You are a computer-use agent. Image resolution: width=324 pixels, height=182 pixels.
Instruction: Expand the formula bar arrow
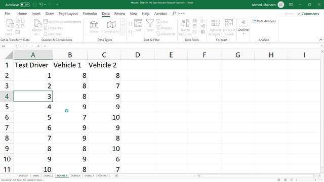pos(321,46)
